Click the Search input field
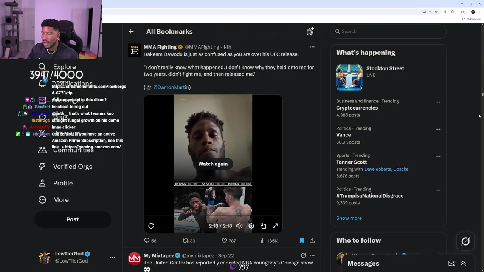This screenshot has height=272, width=484. tap(388, 31)
